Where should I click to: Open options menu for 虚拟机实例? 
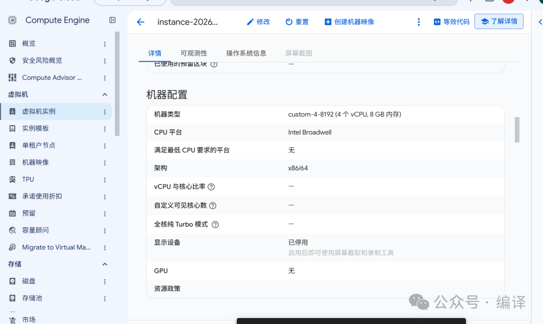pos(105,112)
